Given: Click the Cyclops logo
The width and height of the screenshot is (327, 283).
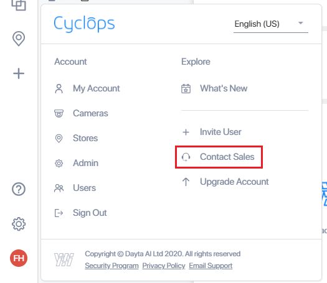Looking at the screenshot, I should (x=84, y=24).
